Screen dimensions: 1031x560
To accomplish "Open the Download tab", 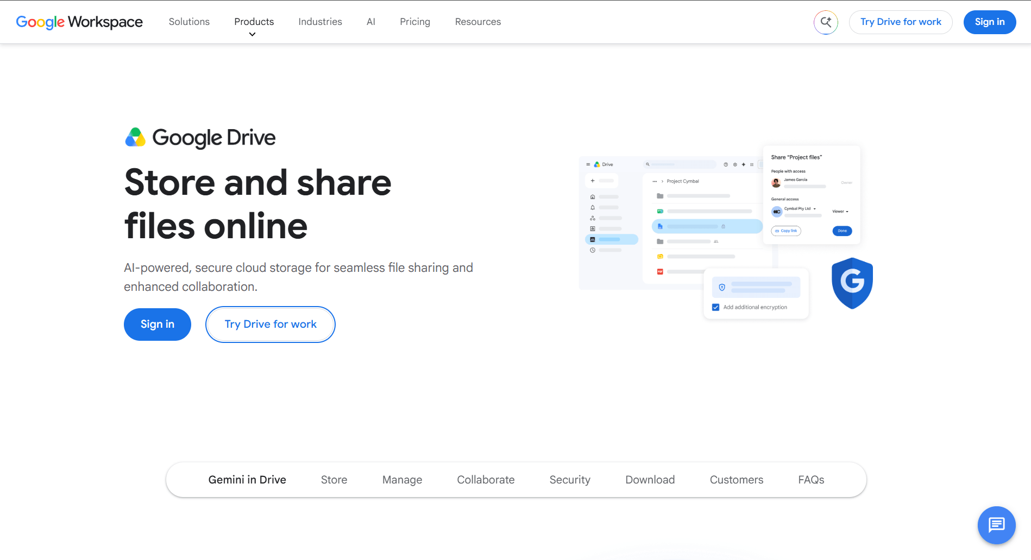I will 650,480.
